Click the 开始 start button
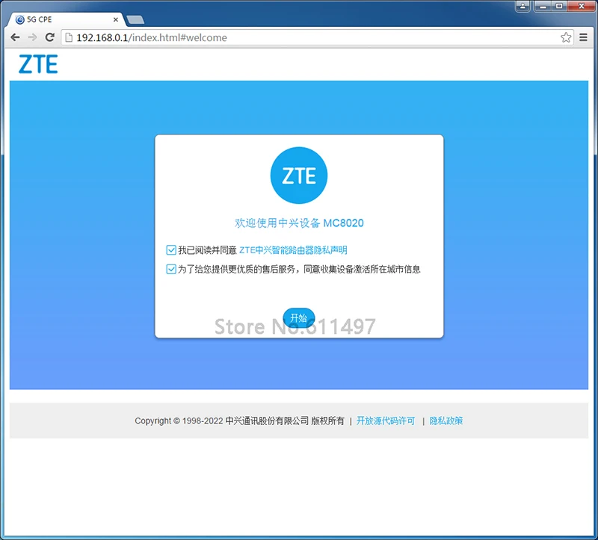The height and width of the screenshot is (540, 598). click(x=298, y=317)
